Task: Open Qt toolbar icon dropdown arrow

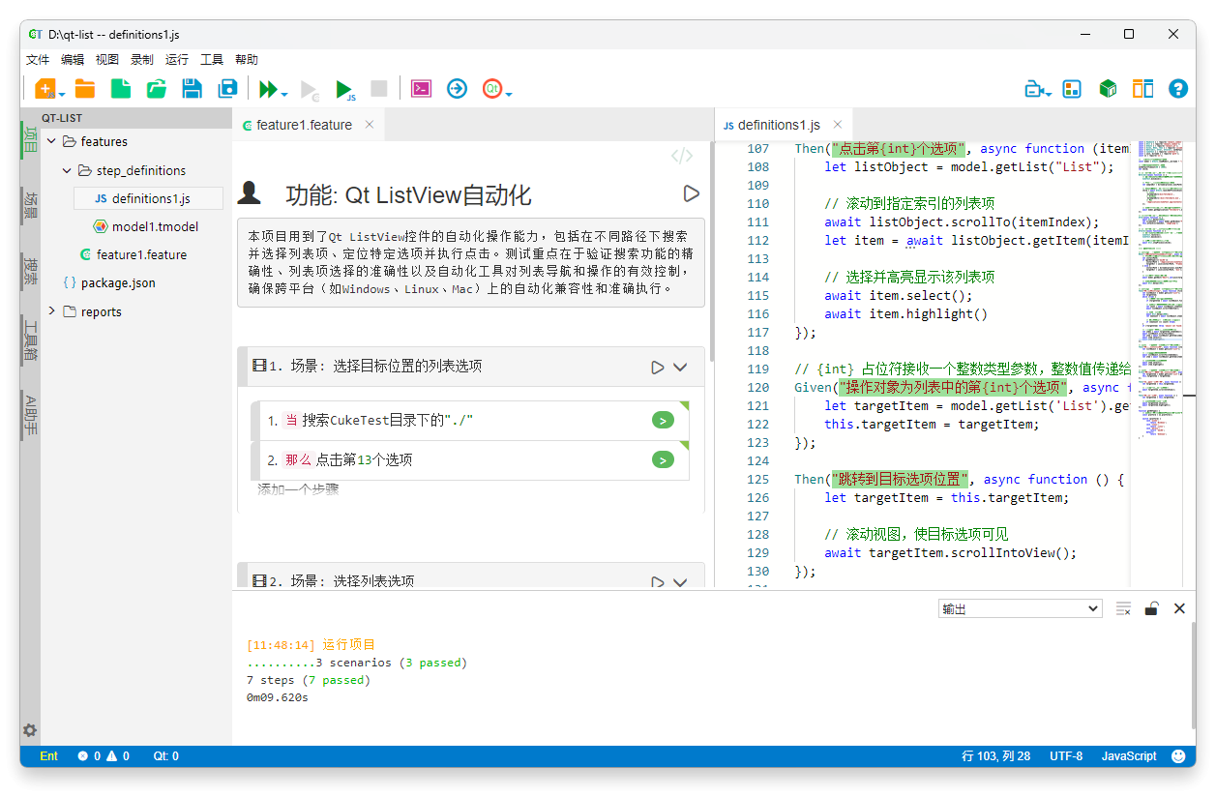Action: 509,94
